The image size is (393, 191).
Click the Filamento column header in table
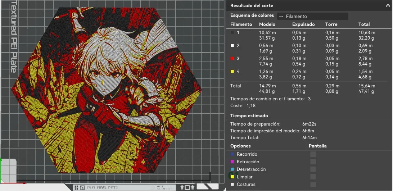coord(241,24)
